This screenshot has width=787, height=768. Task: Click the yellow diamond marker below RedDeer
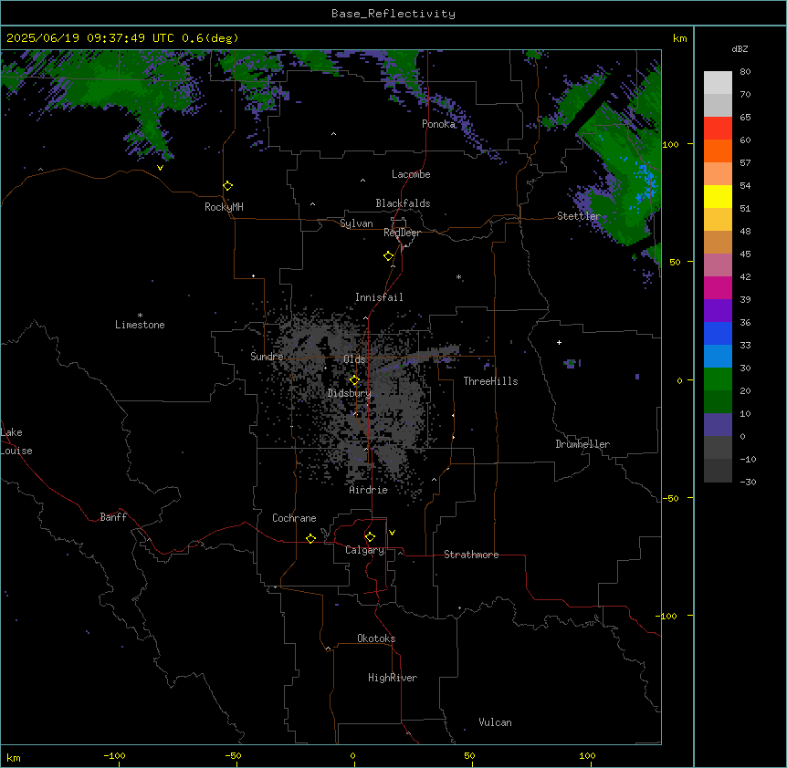pyautogui.click(x=389, y=256)
